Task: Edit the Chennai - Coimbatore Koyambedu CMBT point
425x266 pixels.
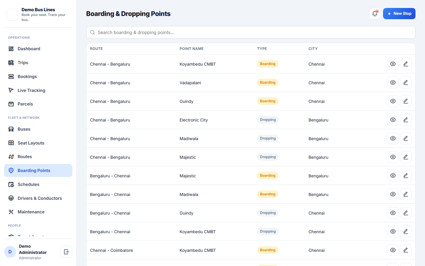Action: (x=406, y=250)
